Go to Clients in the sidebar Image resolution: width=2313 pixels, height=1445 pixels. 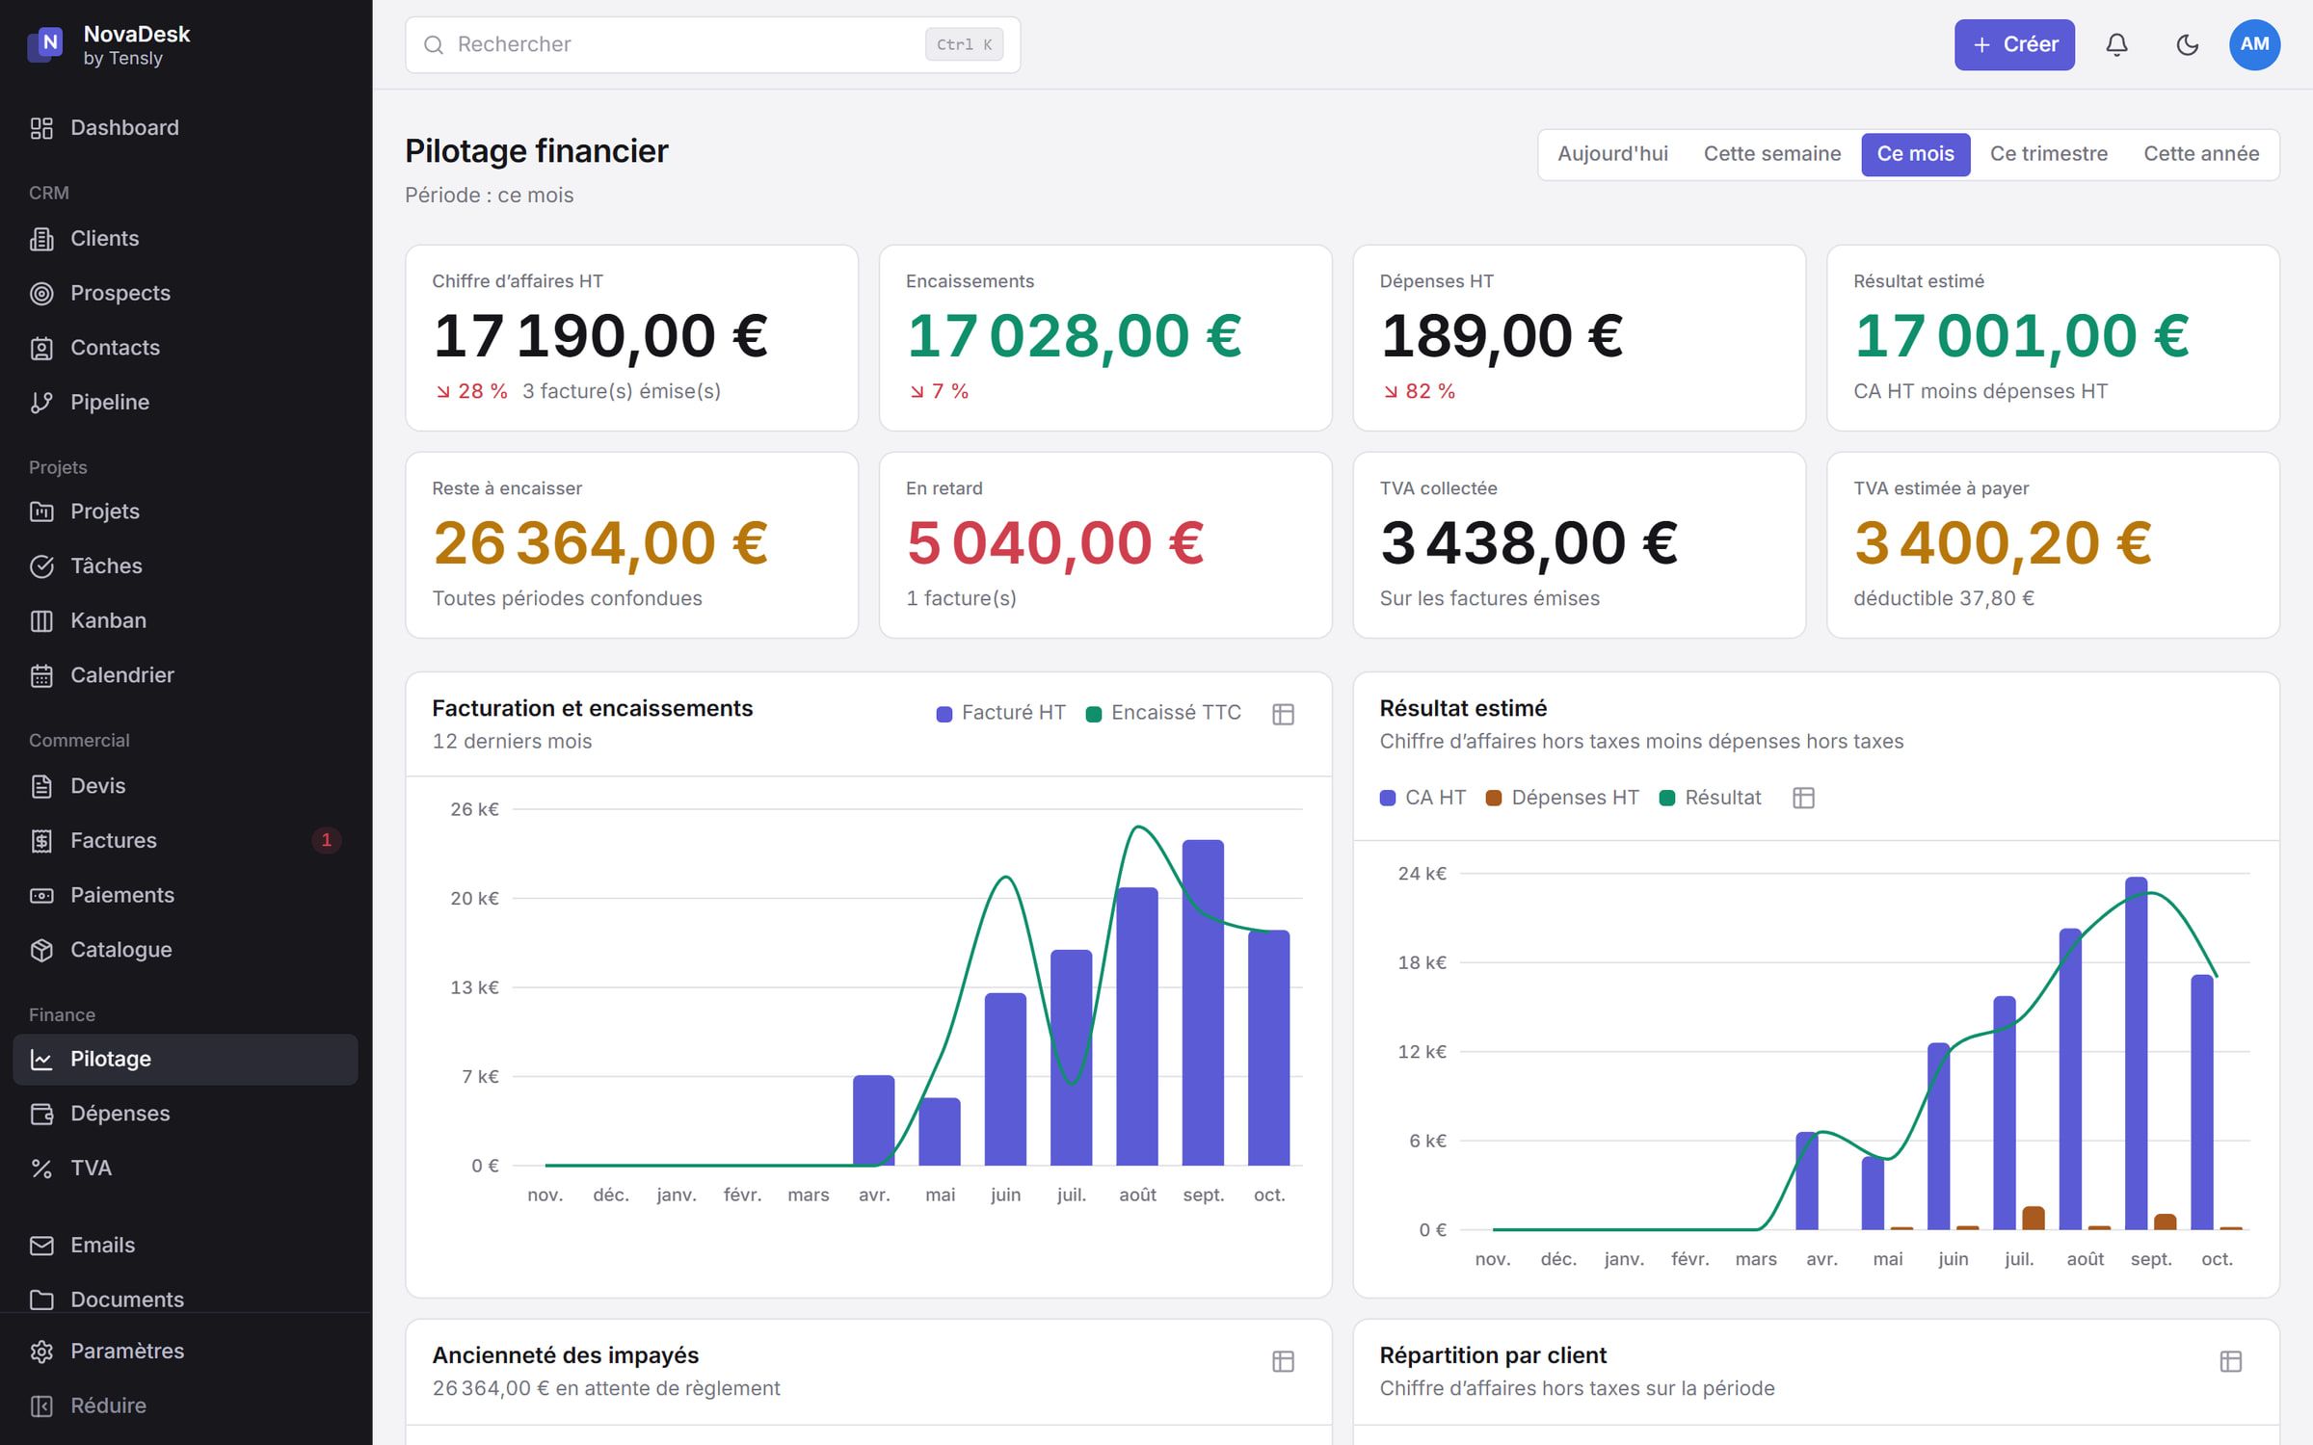[185, 239]
